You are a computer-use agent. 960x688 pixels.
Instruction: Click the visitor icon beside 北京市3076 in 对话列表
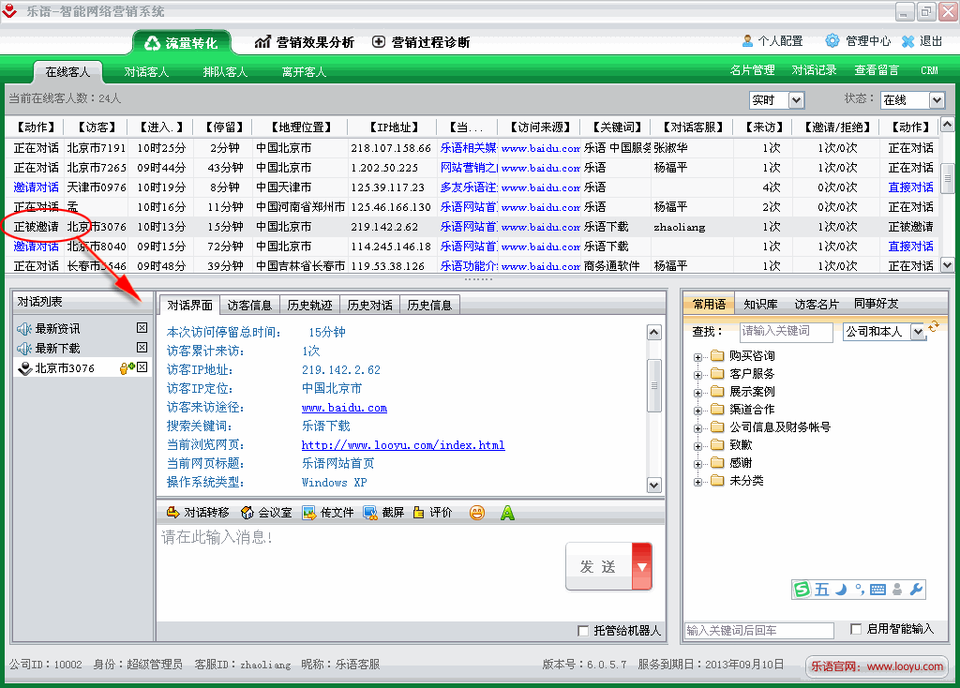click(24, 368)
